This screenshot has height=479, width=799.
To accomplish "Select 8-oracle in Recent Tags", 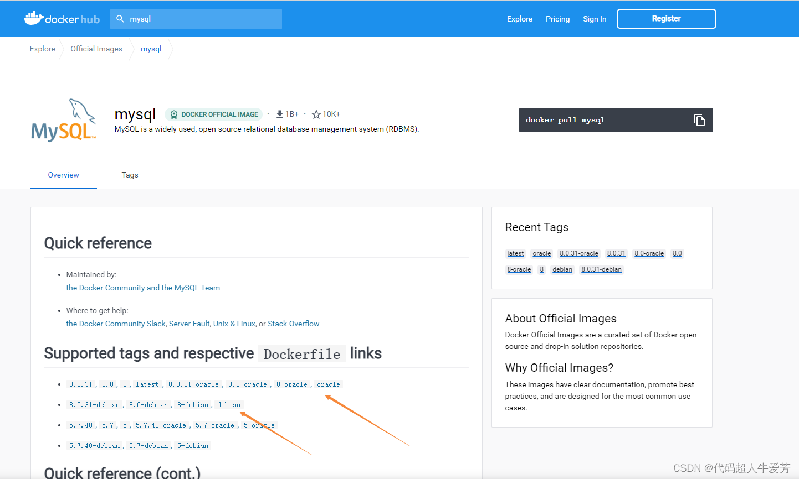I will click(519, 269).
